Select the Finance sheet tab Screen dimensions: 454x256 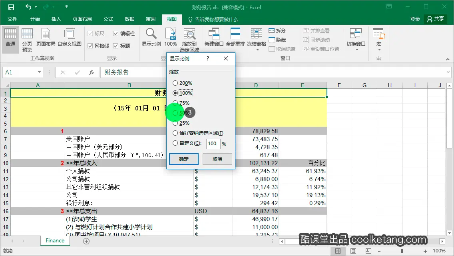pos(55,241)
